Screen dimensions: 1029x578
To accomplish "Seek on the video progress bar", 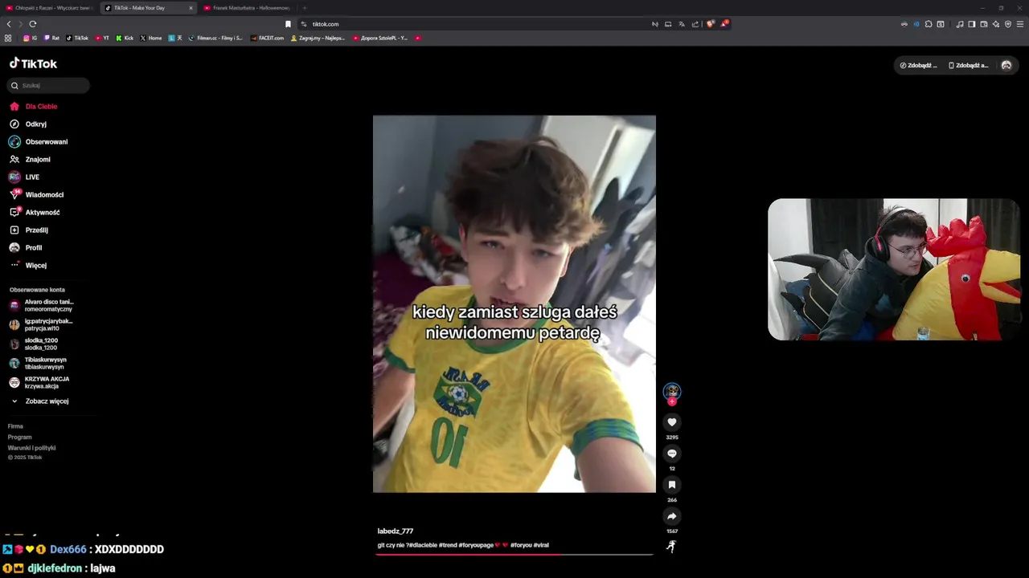I will tap(514, 554).
